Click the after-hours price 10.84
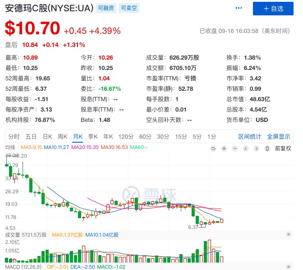Image resolution: width=303 pixels, height=270 pixels. pyautogui.click(x=30, y=45)
